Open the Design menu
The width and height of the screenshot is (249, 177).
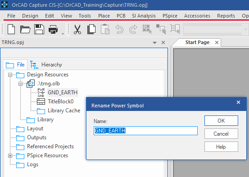(30, 16)
